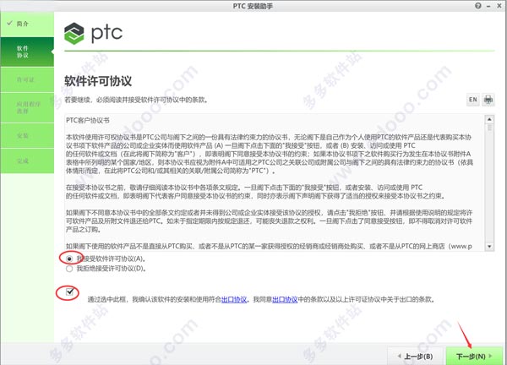This screenshot has width=507, height=365.
Task: Close the PTC 安装助手 window
Action: pos(499,6)
